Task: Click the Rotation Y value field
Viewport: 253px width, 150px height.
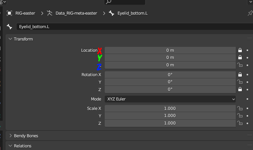Action: point(170,82)
